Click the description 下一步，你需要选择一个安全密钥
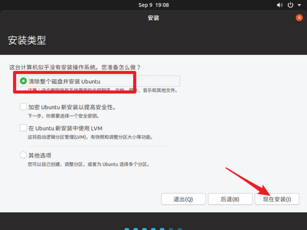 [64, 116]
